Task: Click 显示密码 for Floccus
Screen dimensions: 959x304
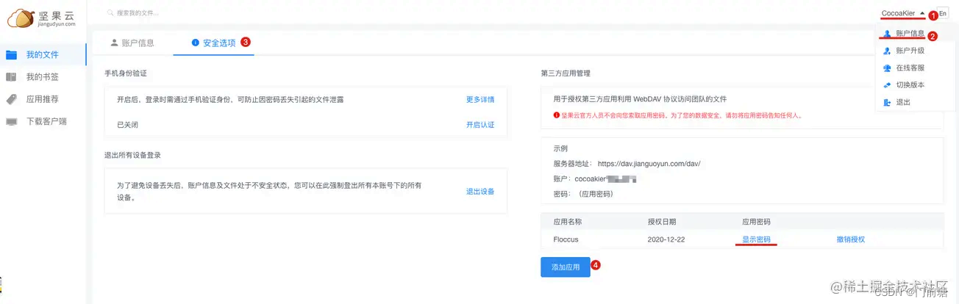Action: coord(756,239)
